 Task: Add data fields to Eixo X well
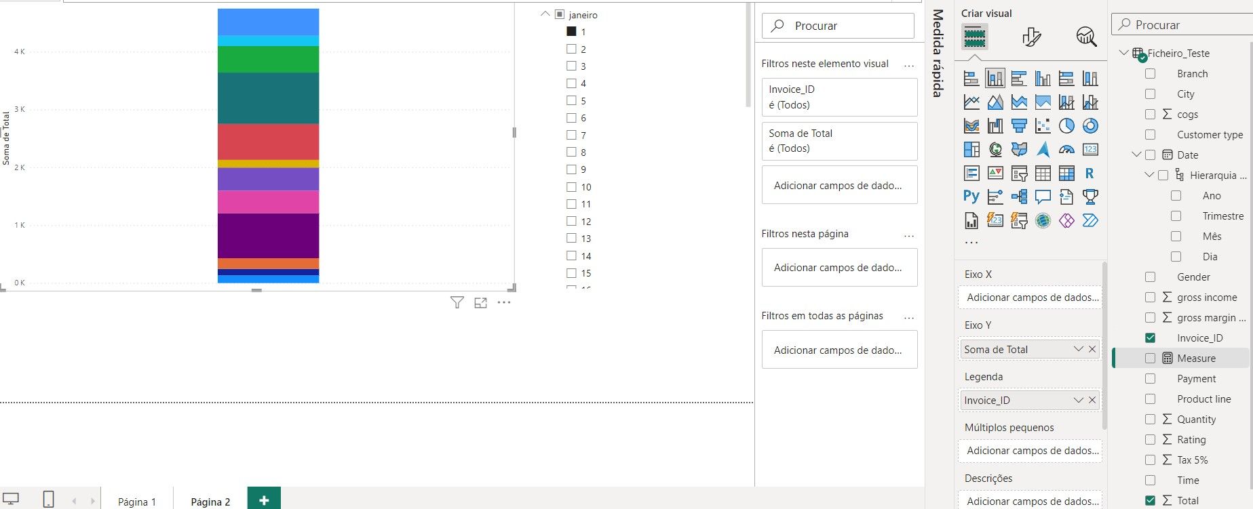point(1030,297)
